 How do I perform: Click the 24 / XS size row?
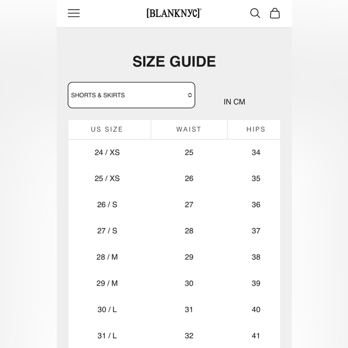[174, 152]
